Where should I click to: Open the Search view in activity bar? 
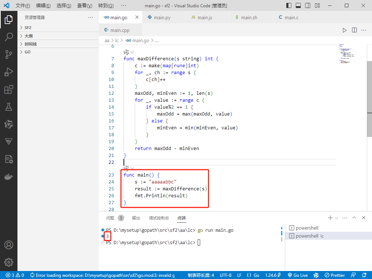point(9,37)
